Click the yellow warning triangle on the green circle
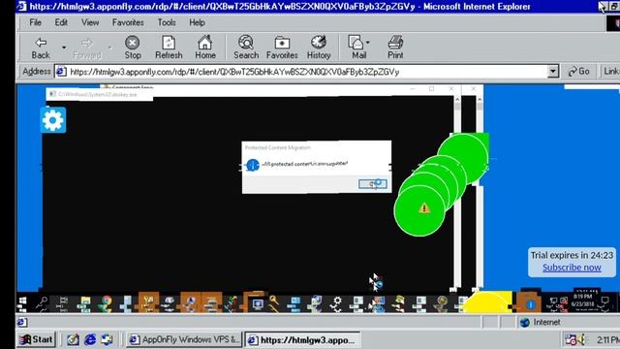620x349 pixels. 424,208
